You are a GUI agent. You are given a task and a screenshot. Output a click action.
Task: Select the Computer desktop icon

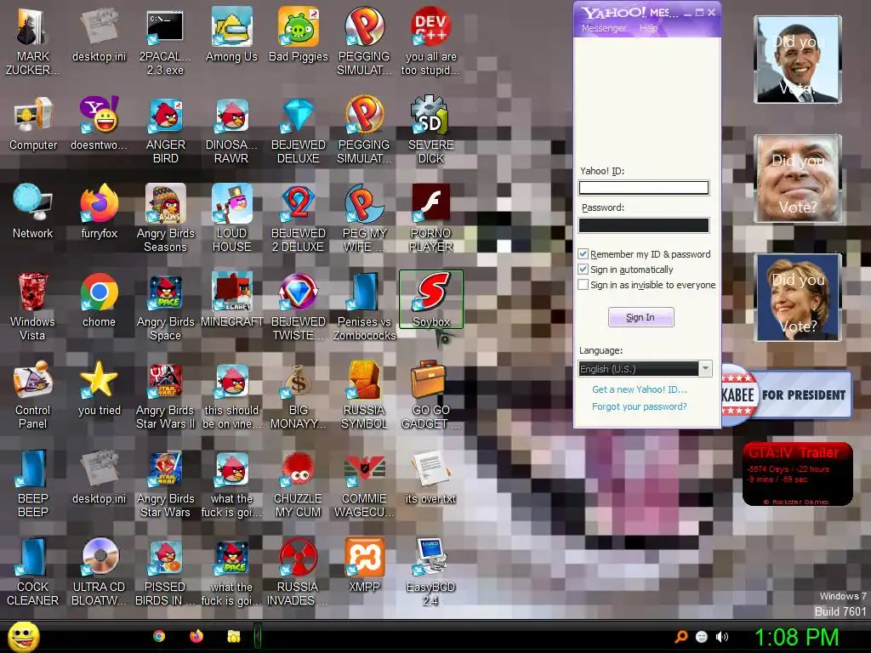(33, 122)
